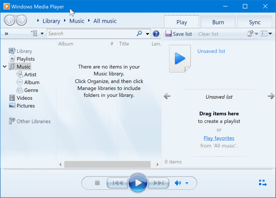This screenshot has height=198, width=276.
Task: Open the dropdown arrow before Music breadcrumb
Action: pyautogui.click(x=65, y=20)
